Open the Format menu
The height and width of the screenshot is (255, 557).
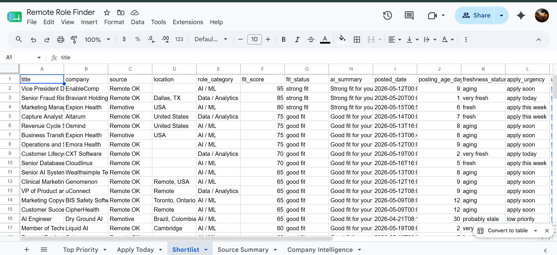[x=114, y=22]
